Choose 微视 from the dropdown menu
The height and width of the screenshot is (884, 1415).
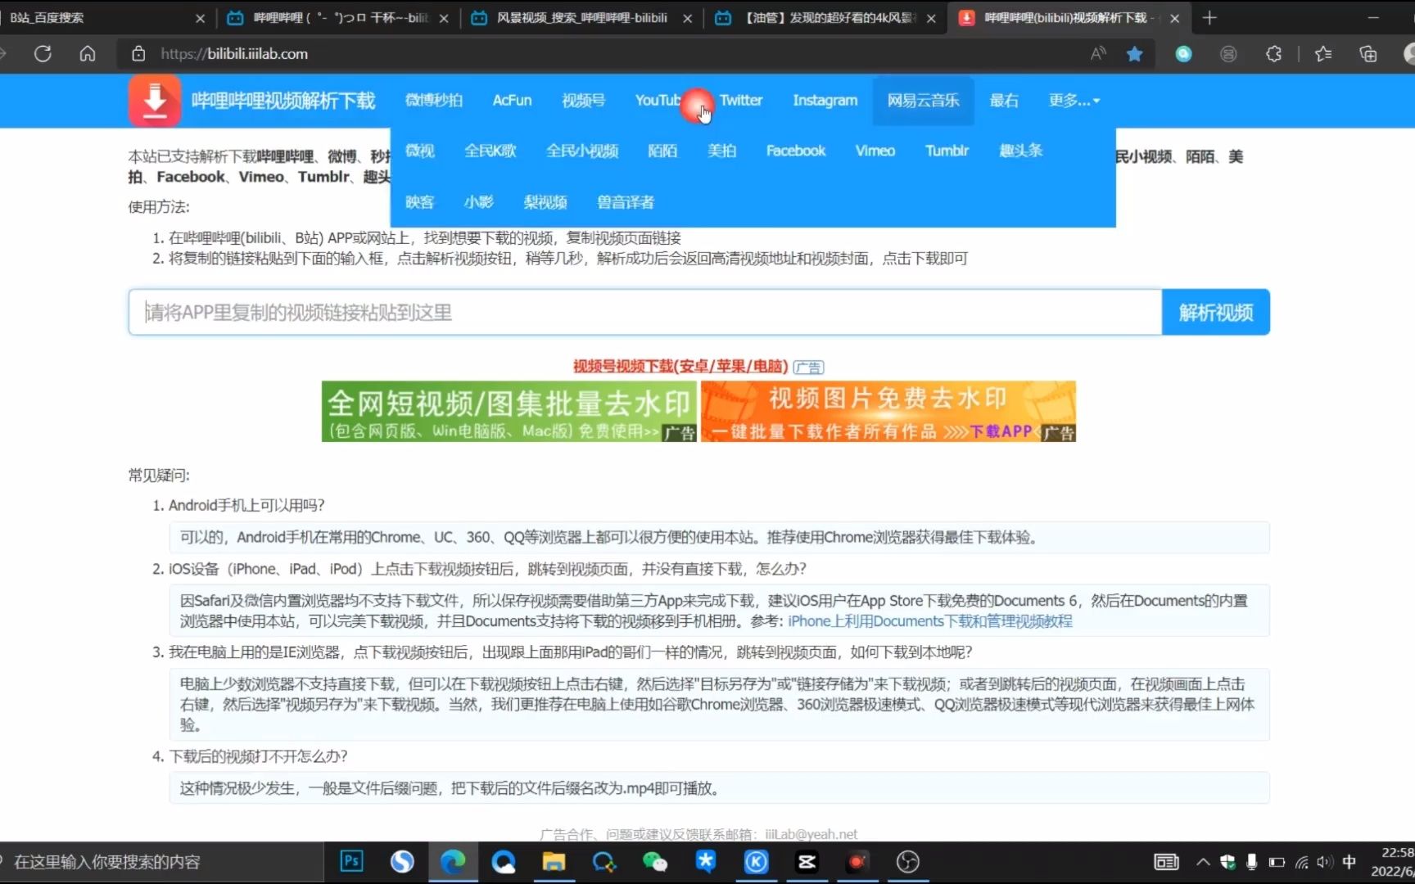pos(420,151)
